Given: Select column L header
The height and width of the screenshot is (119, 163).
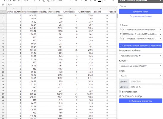Looking at the screenshot, I should click(x=29, y=8).
